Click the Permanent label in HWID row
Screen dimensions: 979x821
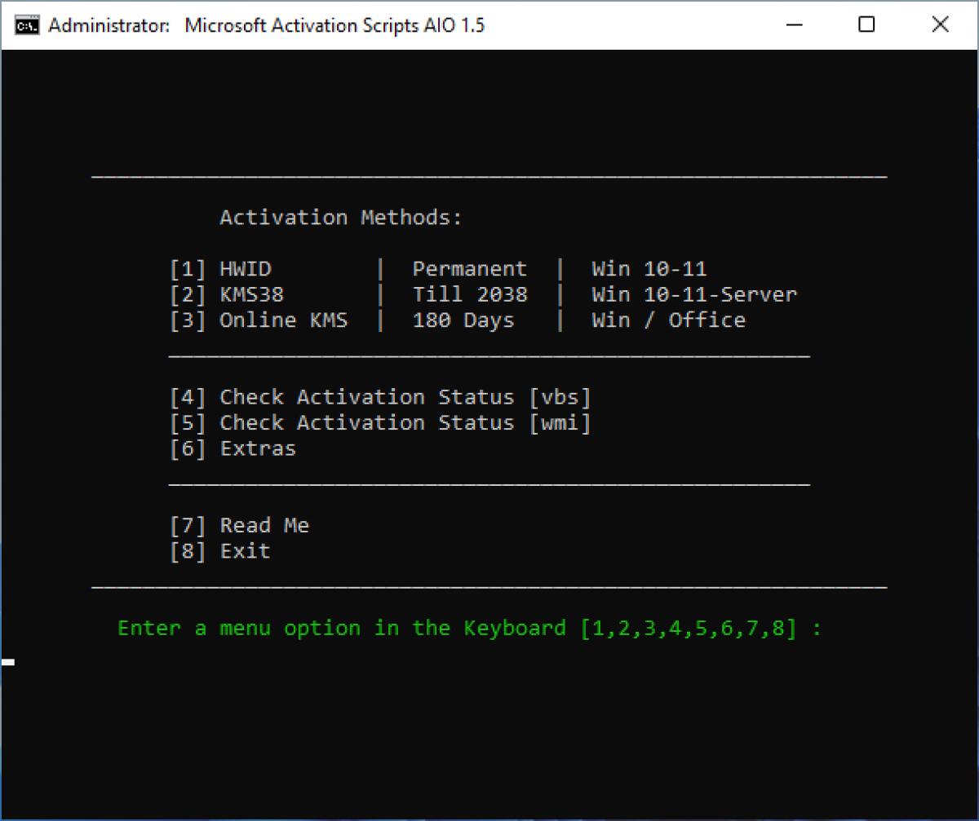pyautogui.click(x=470, y=268)
